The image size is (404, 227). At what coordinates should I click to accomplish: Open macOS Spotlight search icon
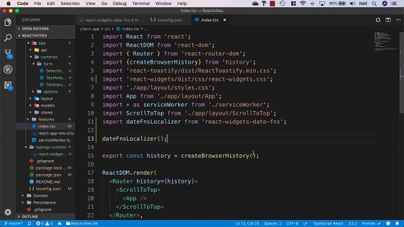coord(374,3)
